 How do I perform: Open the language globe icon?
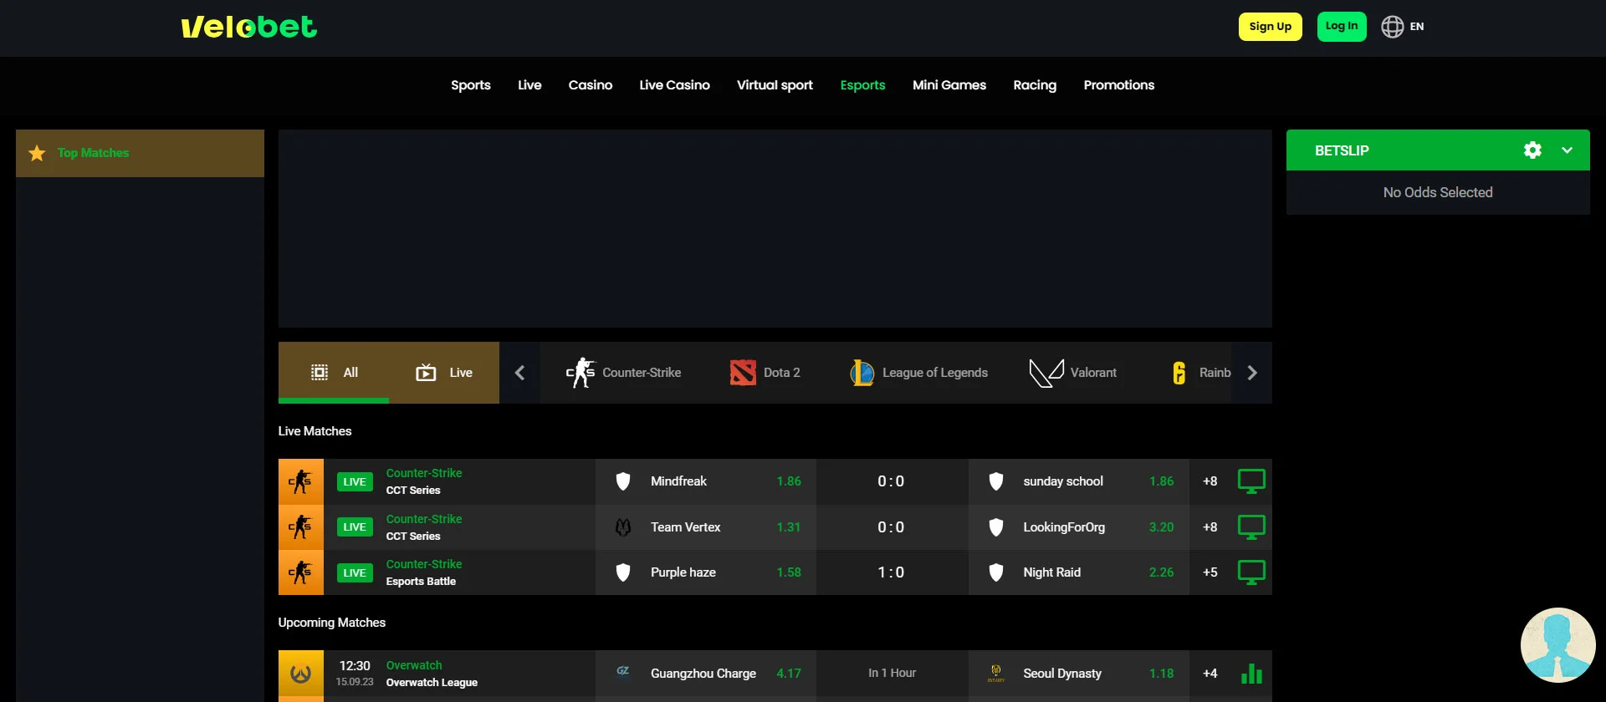click(x=1392, y=27)
